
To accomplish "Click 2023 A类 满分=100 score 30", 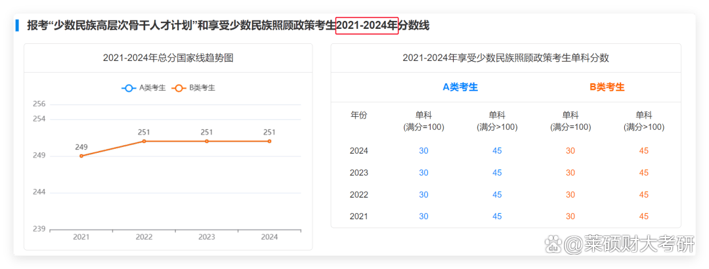I will click(x=423, y=173).
